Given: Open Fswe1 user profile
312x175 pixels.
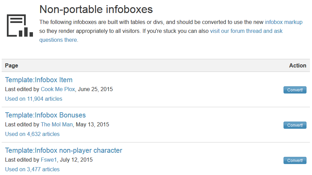Looking at the screenshot, I should [x=49, y=160].
